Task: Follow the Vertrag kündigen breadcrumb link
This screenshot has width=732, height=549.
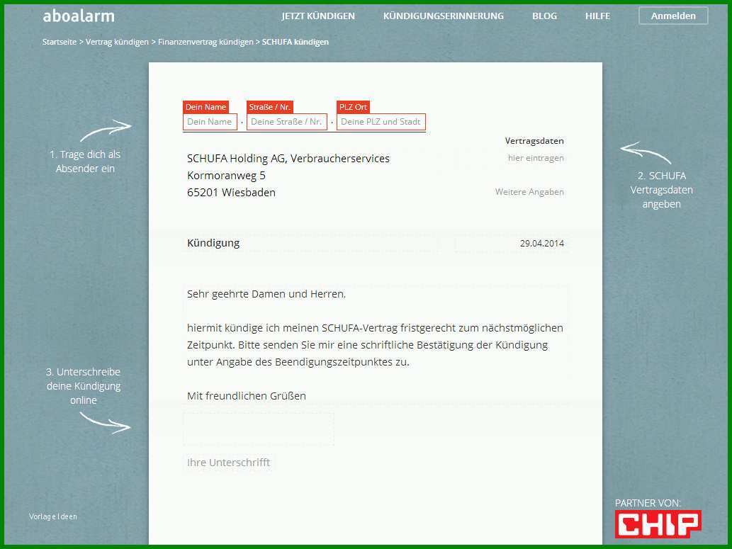Action: tap(117, 42)
